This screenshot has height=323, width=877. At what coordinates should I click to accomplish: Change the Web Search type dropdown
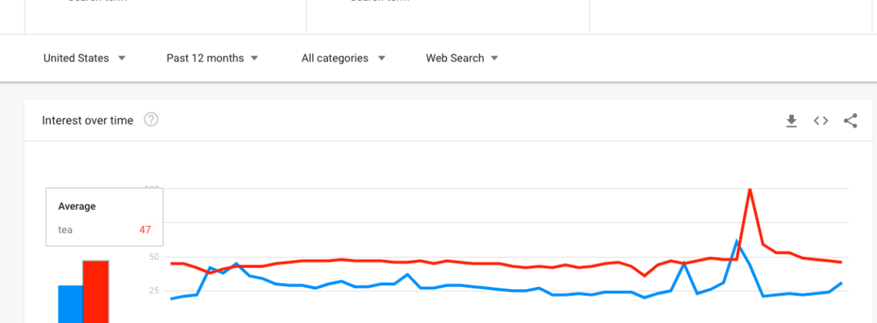click(x=462, y=58)
